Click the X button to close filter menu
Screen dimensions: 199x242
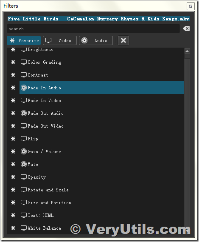click(123, 40)
